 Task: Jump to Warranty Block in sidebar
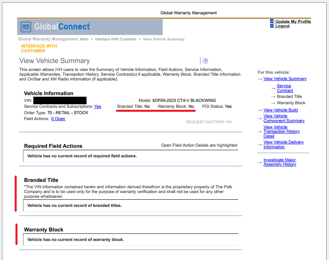coord(291,103)
